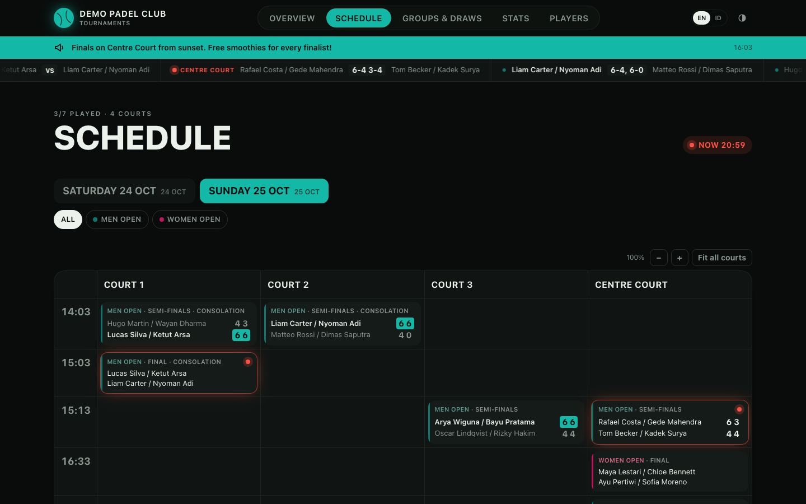Switch language to ID

coord(718,18)
